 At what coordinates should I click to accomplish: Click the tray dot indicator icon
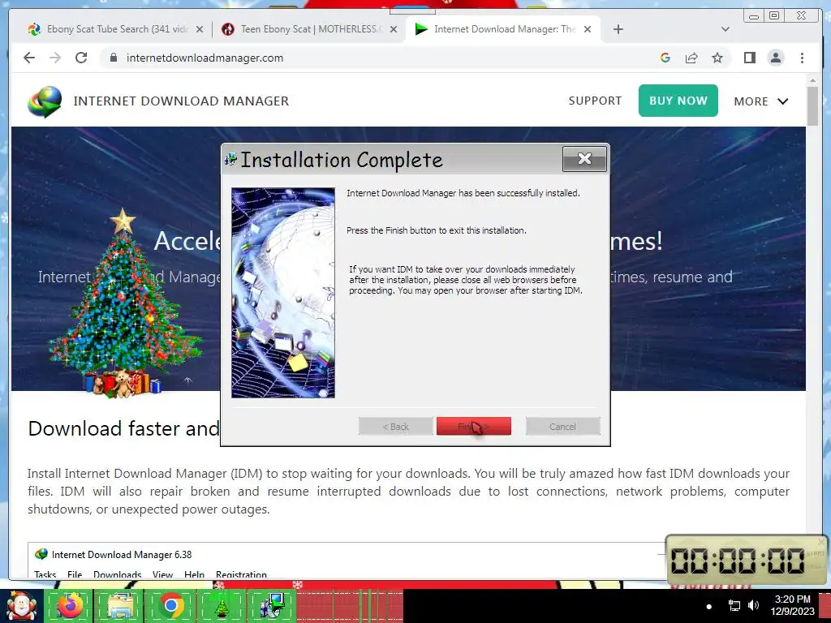pyautogui.click(x=709, y=606)
